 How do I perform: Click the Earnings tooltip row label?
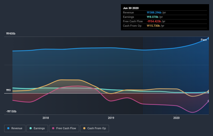pos(128,17)
